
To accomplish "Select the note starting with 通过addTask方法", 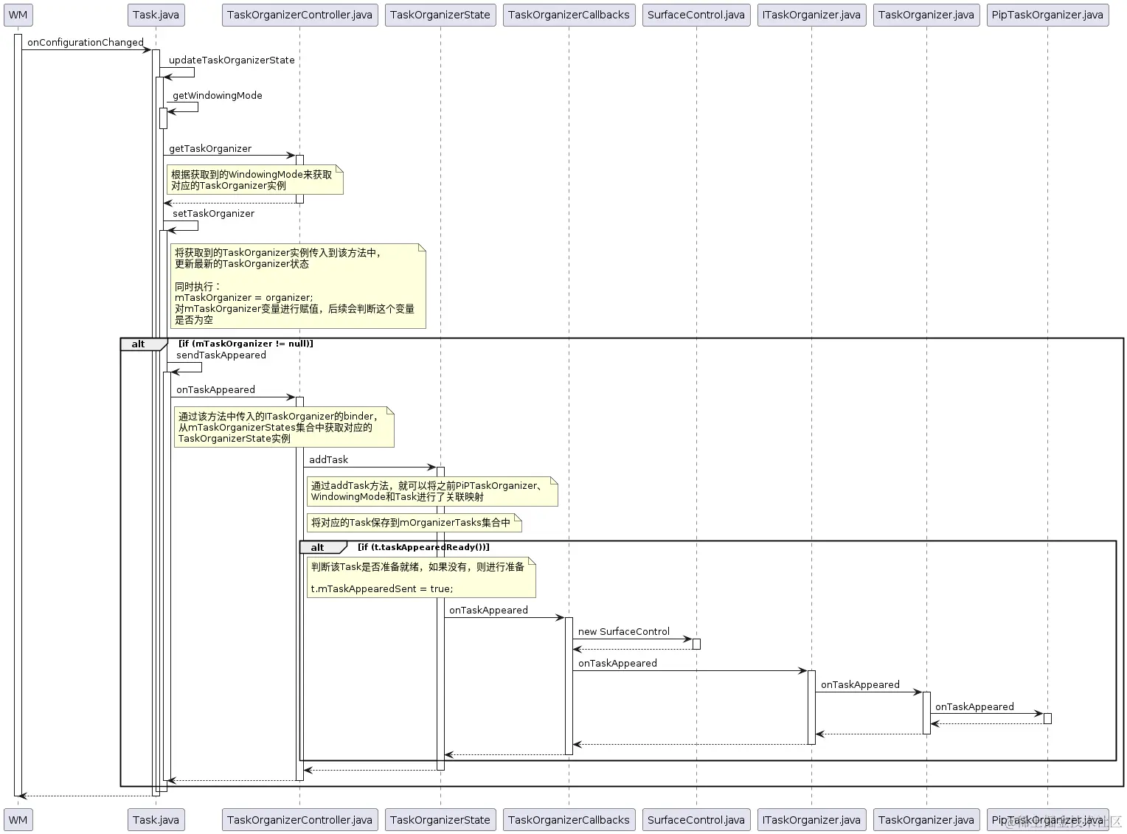I will [x=432, y=491].
